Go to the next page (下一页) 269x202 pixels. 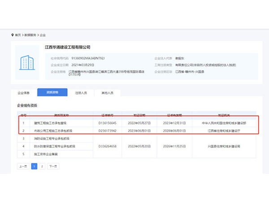coord(53,166)
